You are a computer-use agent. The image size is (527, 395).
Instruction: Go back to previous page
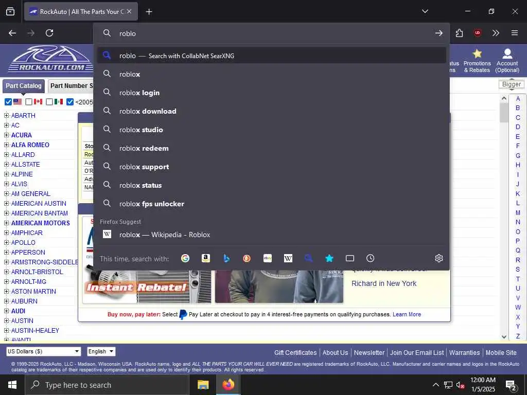[x=12, y=33]
